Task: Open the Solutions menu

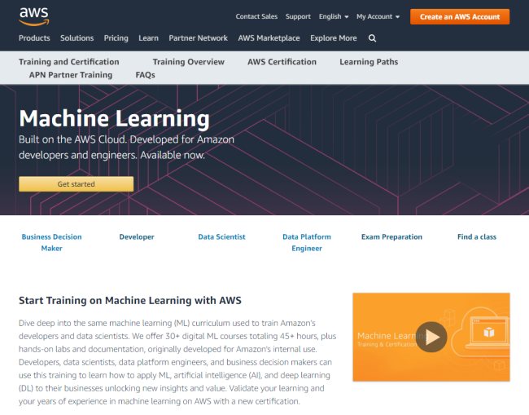Action: (77, 38)
